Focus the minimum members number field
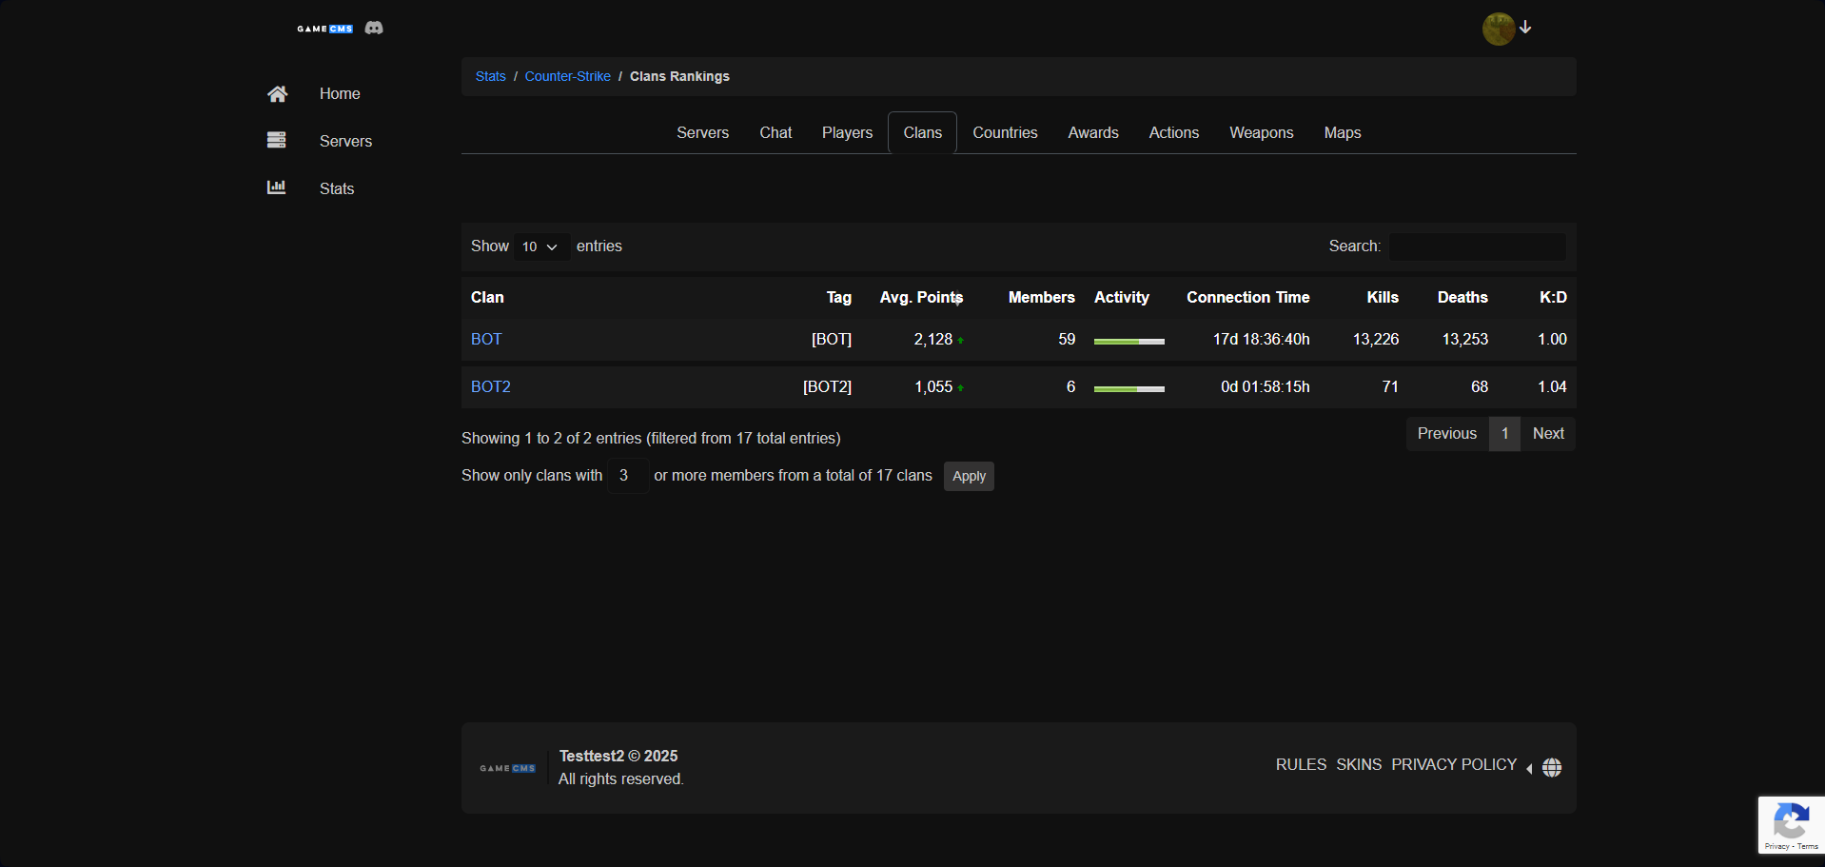This screenshot has height=867, width=1825. 628,475
